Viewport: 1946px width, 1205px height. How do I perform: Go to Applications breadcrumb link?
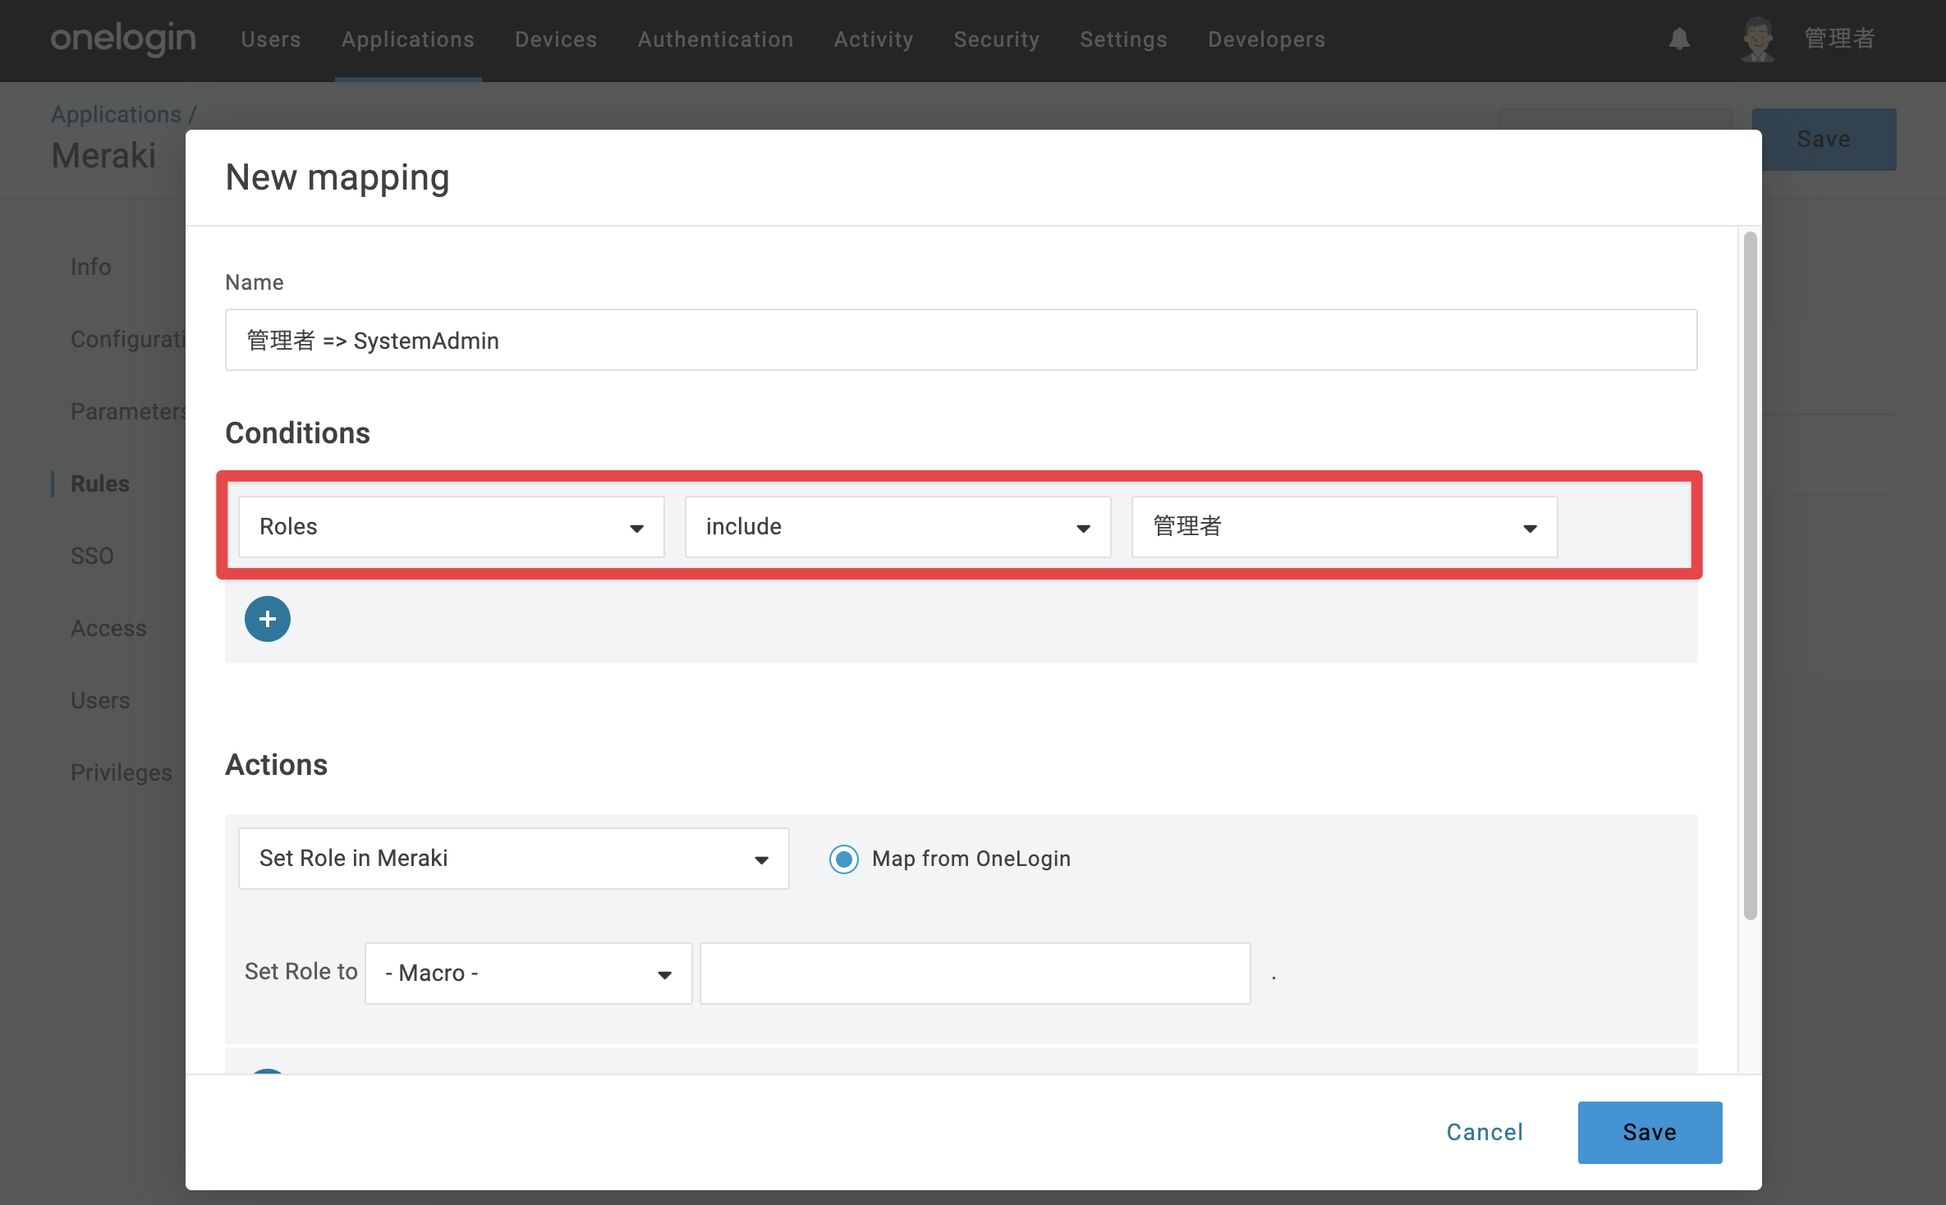pos(116,114)
